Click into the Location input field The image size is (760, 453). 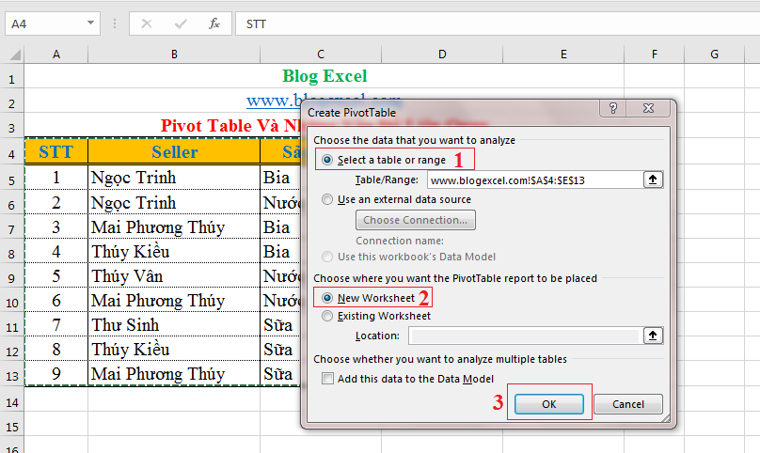click(x=526, y=336)
